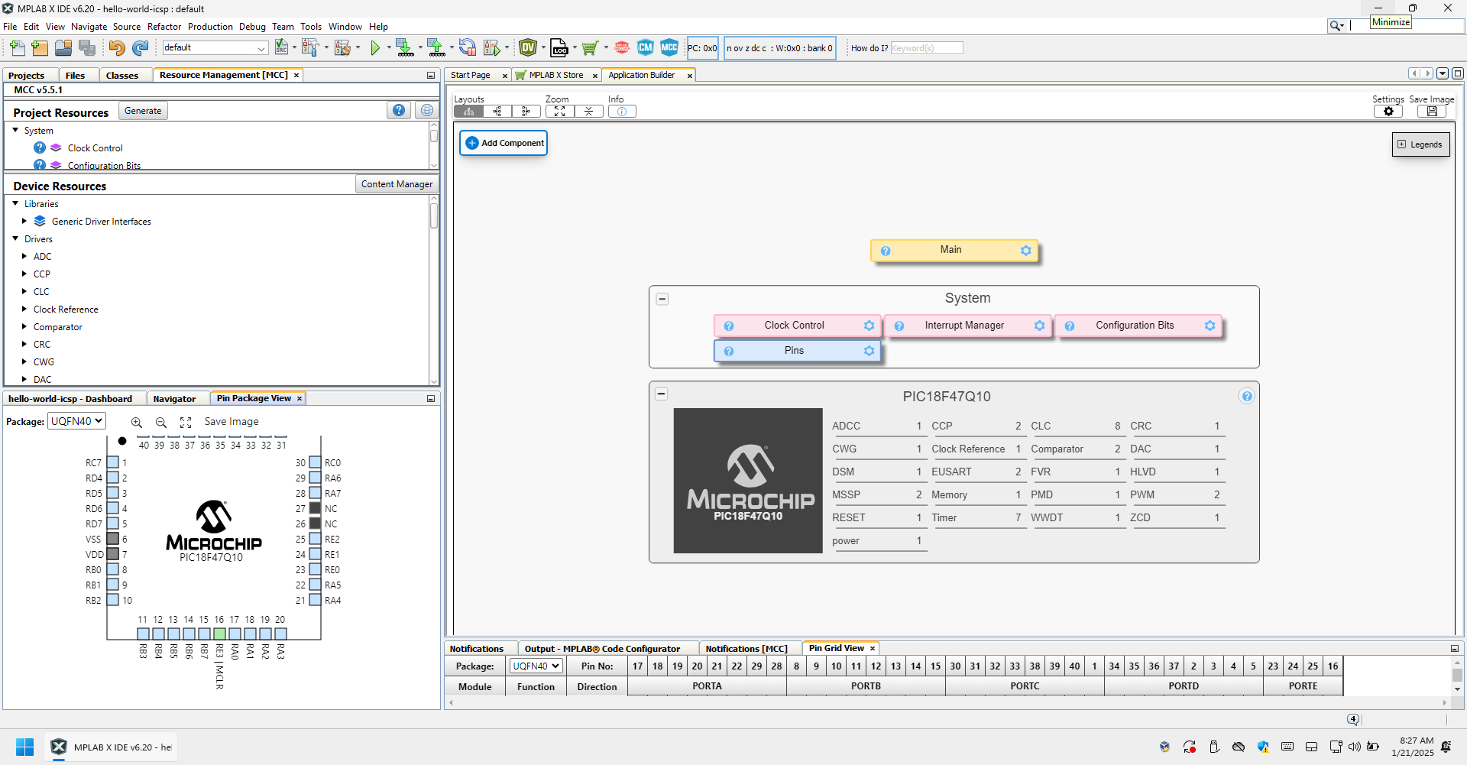Expand the ADC driver tree node

(x=24, y=257)
